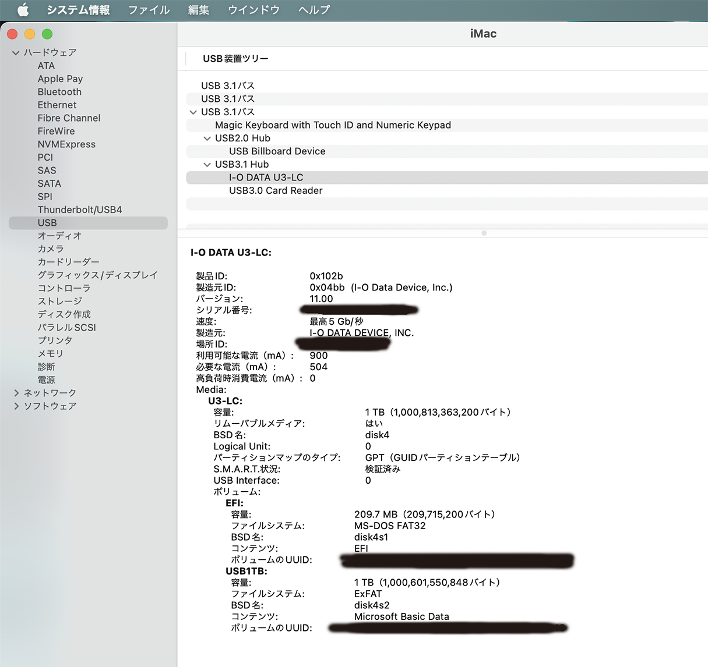
Task: Click the disk4 BSD name value
Action: coord(377,435)
